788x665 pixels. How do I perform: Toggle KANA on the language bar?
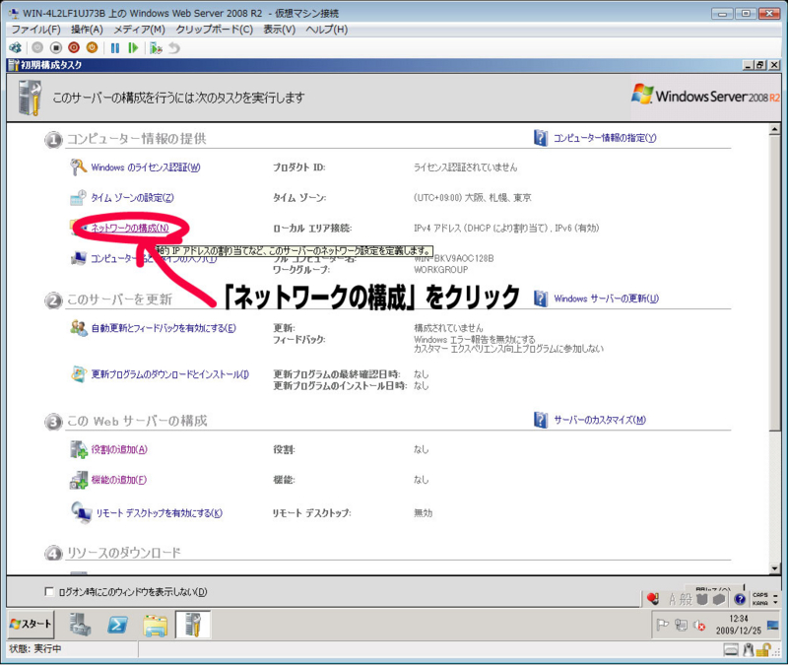(x=760, y=602)
